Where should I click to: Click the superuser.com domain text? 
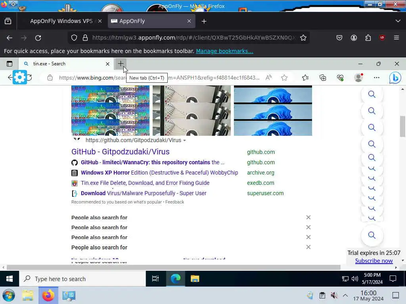coord(265,193)
